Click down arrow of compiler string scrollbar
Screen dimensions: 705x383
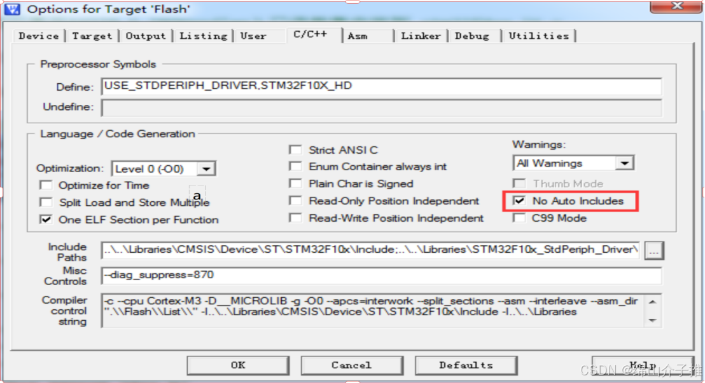click(653, 320)
